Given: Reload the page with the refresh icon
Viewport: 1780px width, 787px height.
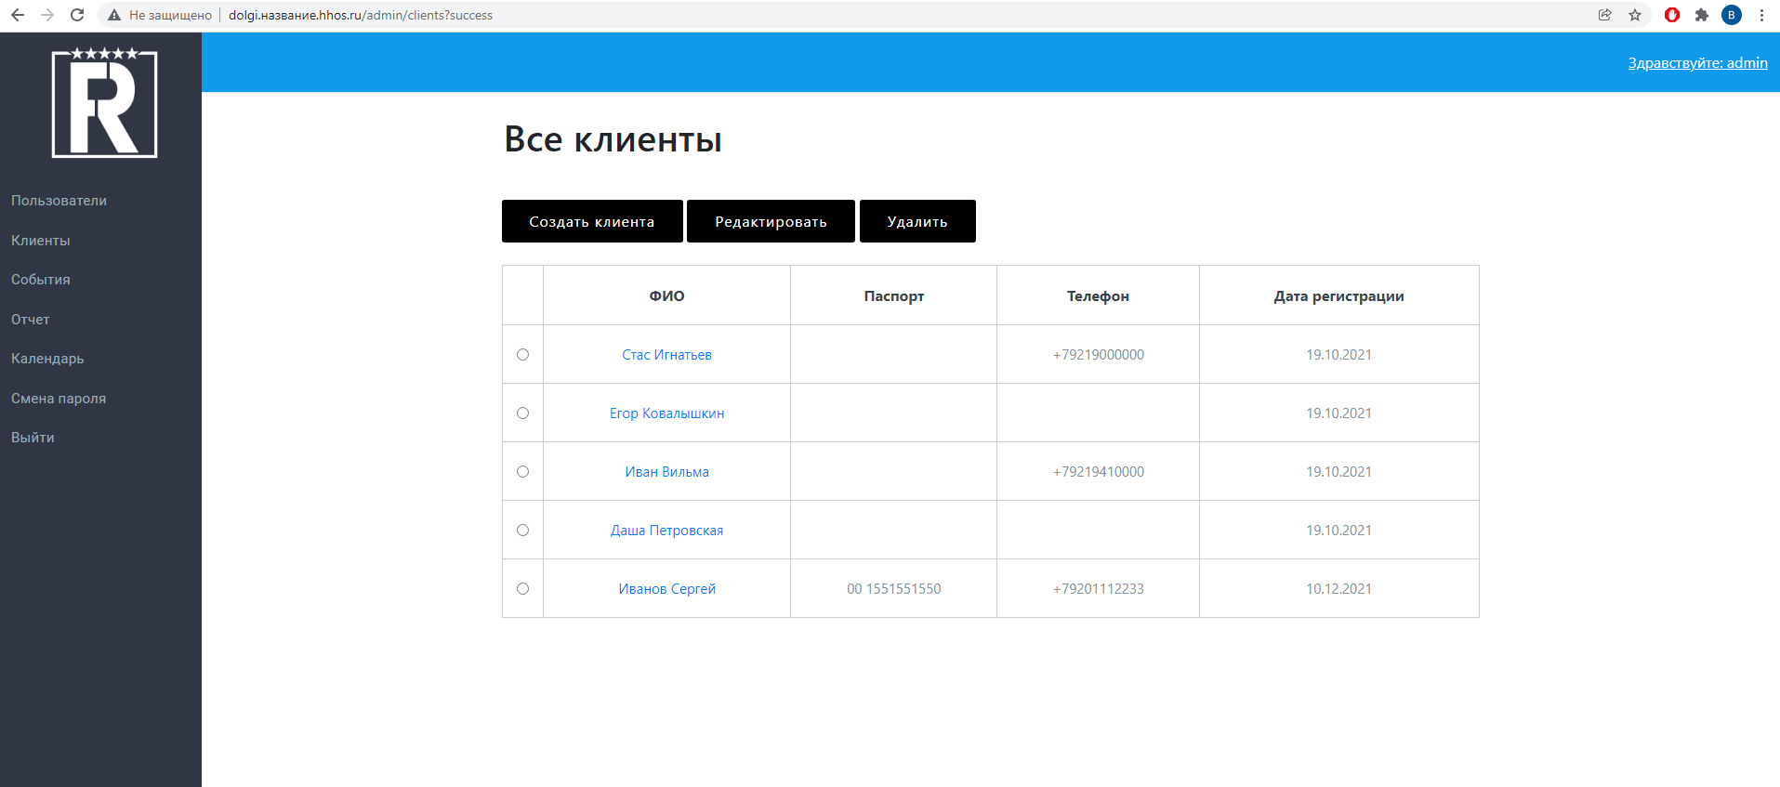Looking at the screenshot, I should pyautogui.click(x=77, y=15).
